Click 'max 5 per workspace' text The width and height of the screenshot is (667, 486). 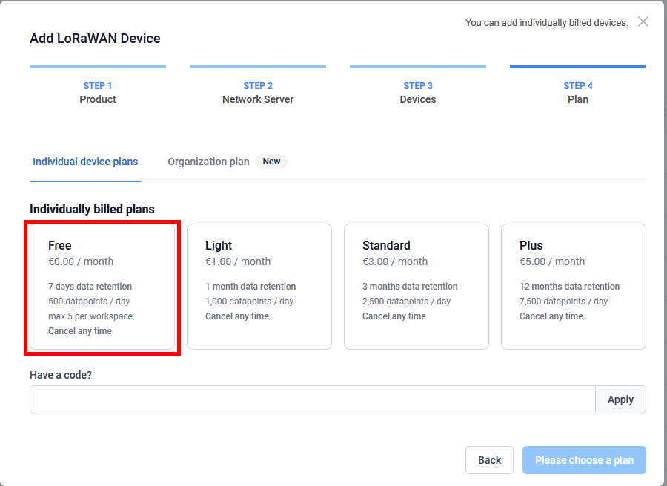click(x=90, y=316)
